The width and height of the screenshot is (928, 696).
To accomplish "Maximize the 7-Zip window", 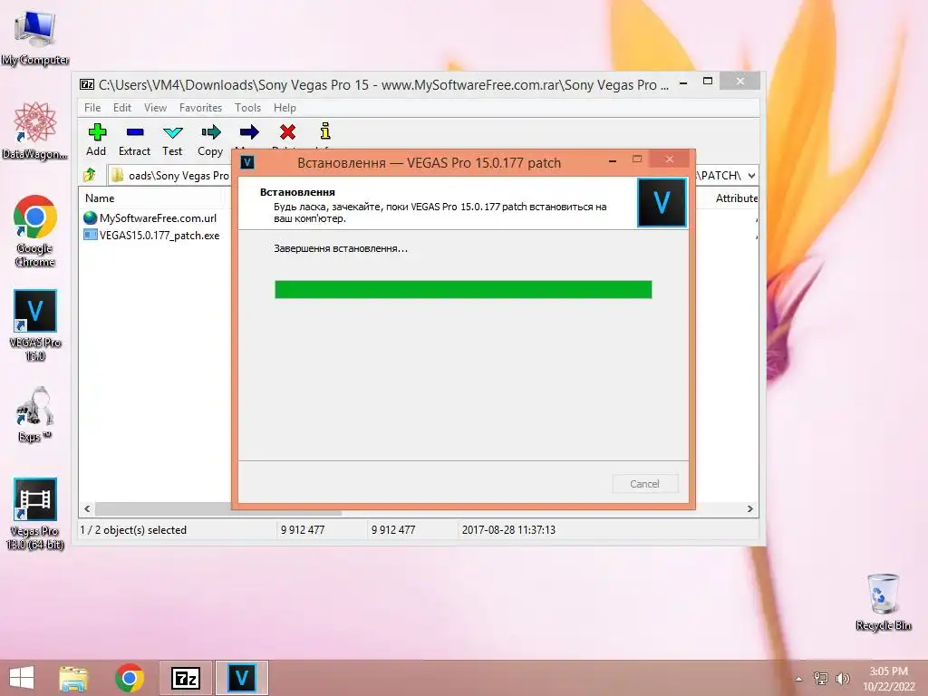I will point(708,81).
